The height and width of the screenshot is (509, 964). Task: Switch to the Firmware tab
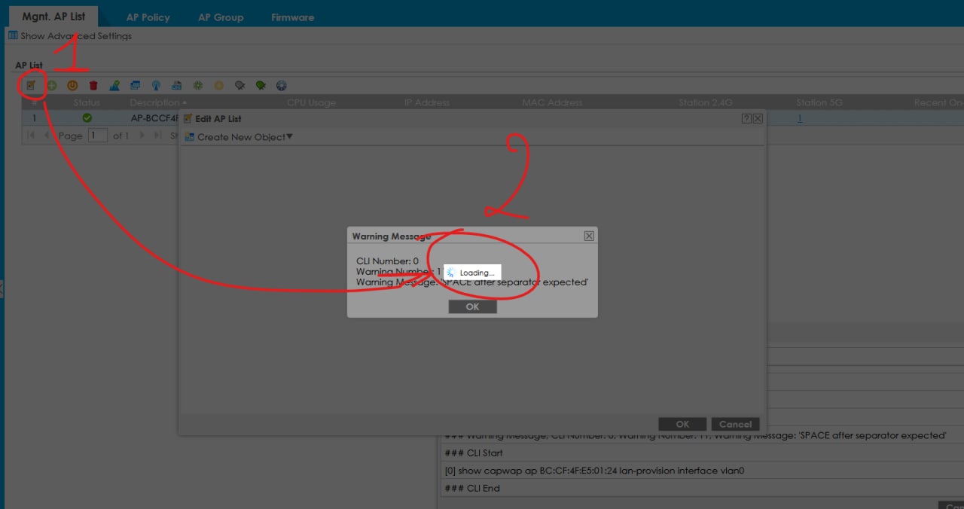(x=292, y=17)
